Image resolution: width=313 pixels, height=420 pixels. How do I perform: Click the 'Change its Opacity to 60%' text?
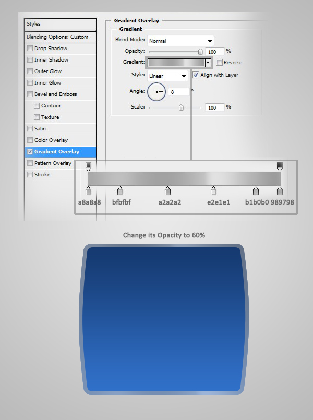pos(164,235)
